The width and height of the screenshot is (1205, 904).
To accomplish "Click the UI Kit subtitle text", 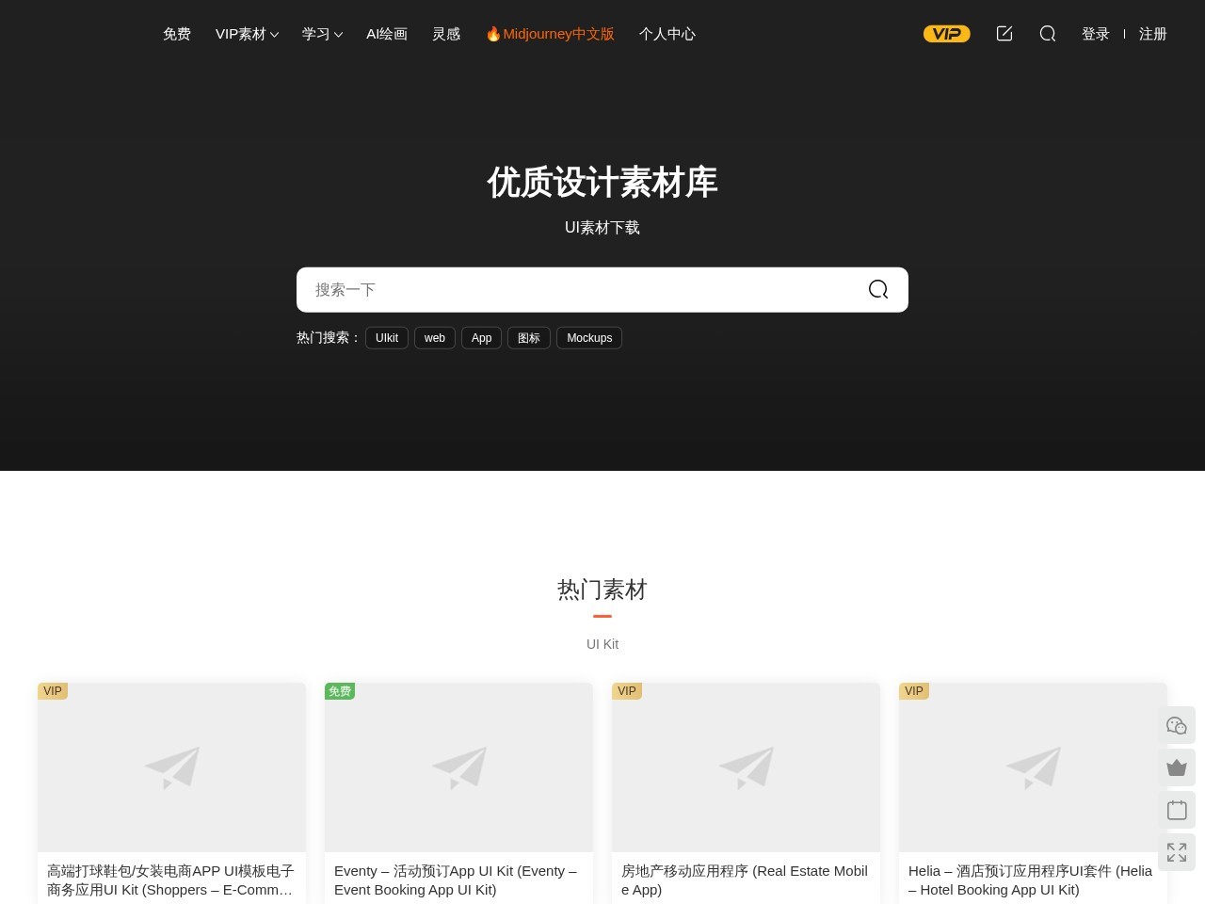I will (x=602, y=644).
